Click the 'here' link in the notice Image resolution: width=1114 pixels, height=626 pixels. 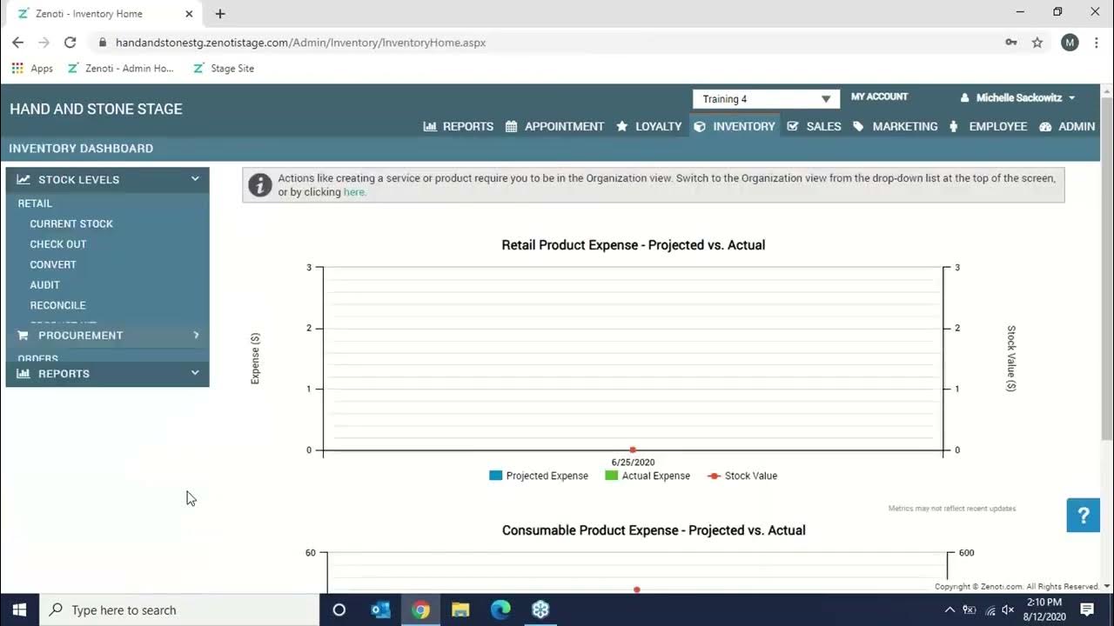pyautogui.click(x=354, y=192)
